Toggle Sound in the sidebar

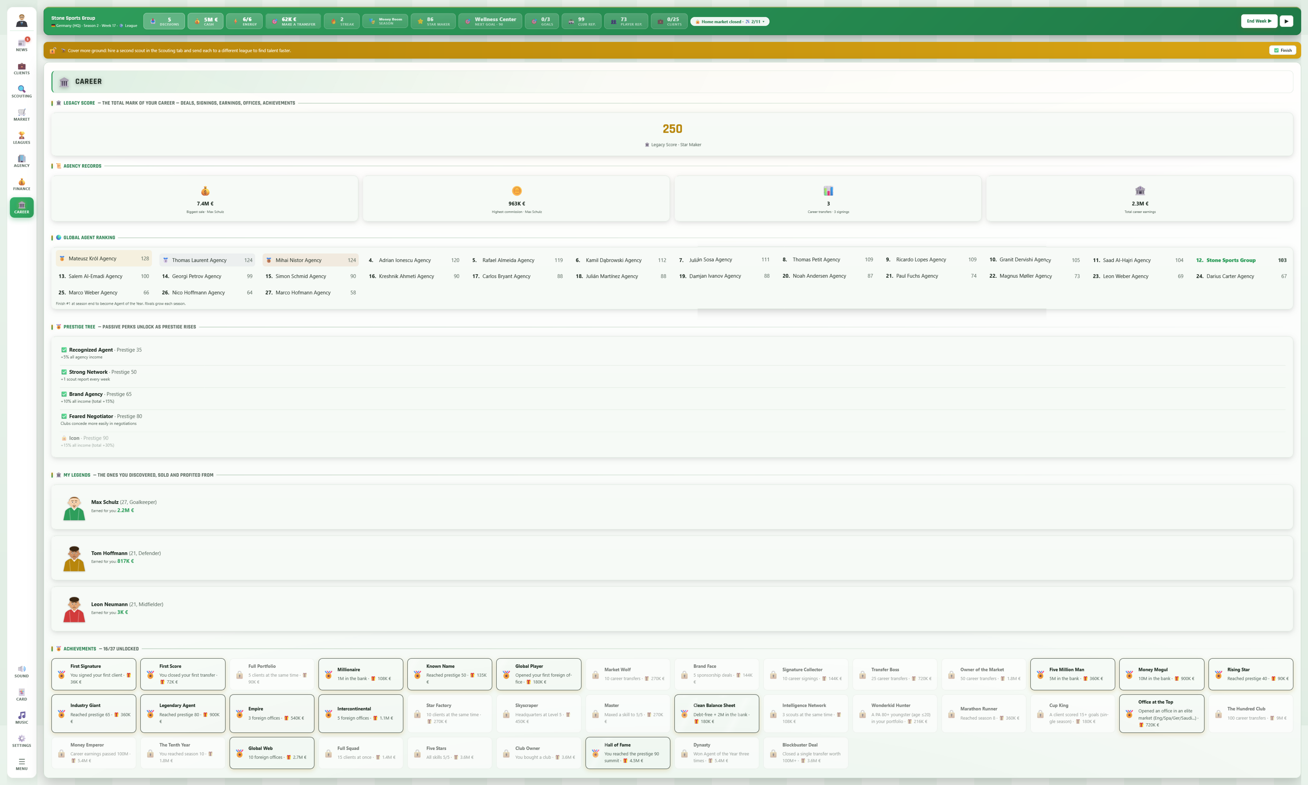(x=22, y=672)
